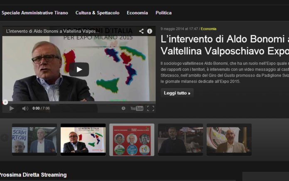Click the 0:00 / 7:06 time display
This screenshot has width=289, height=181.
click(x=41, y=108)
